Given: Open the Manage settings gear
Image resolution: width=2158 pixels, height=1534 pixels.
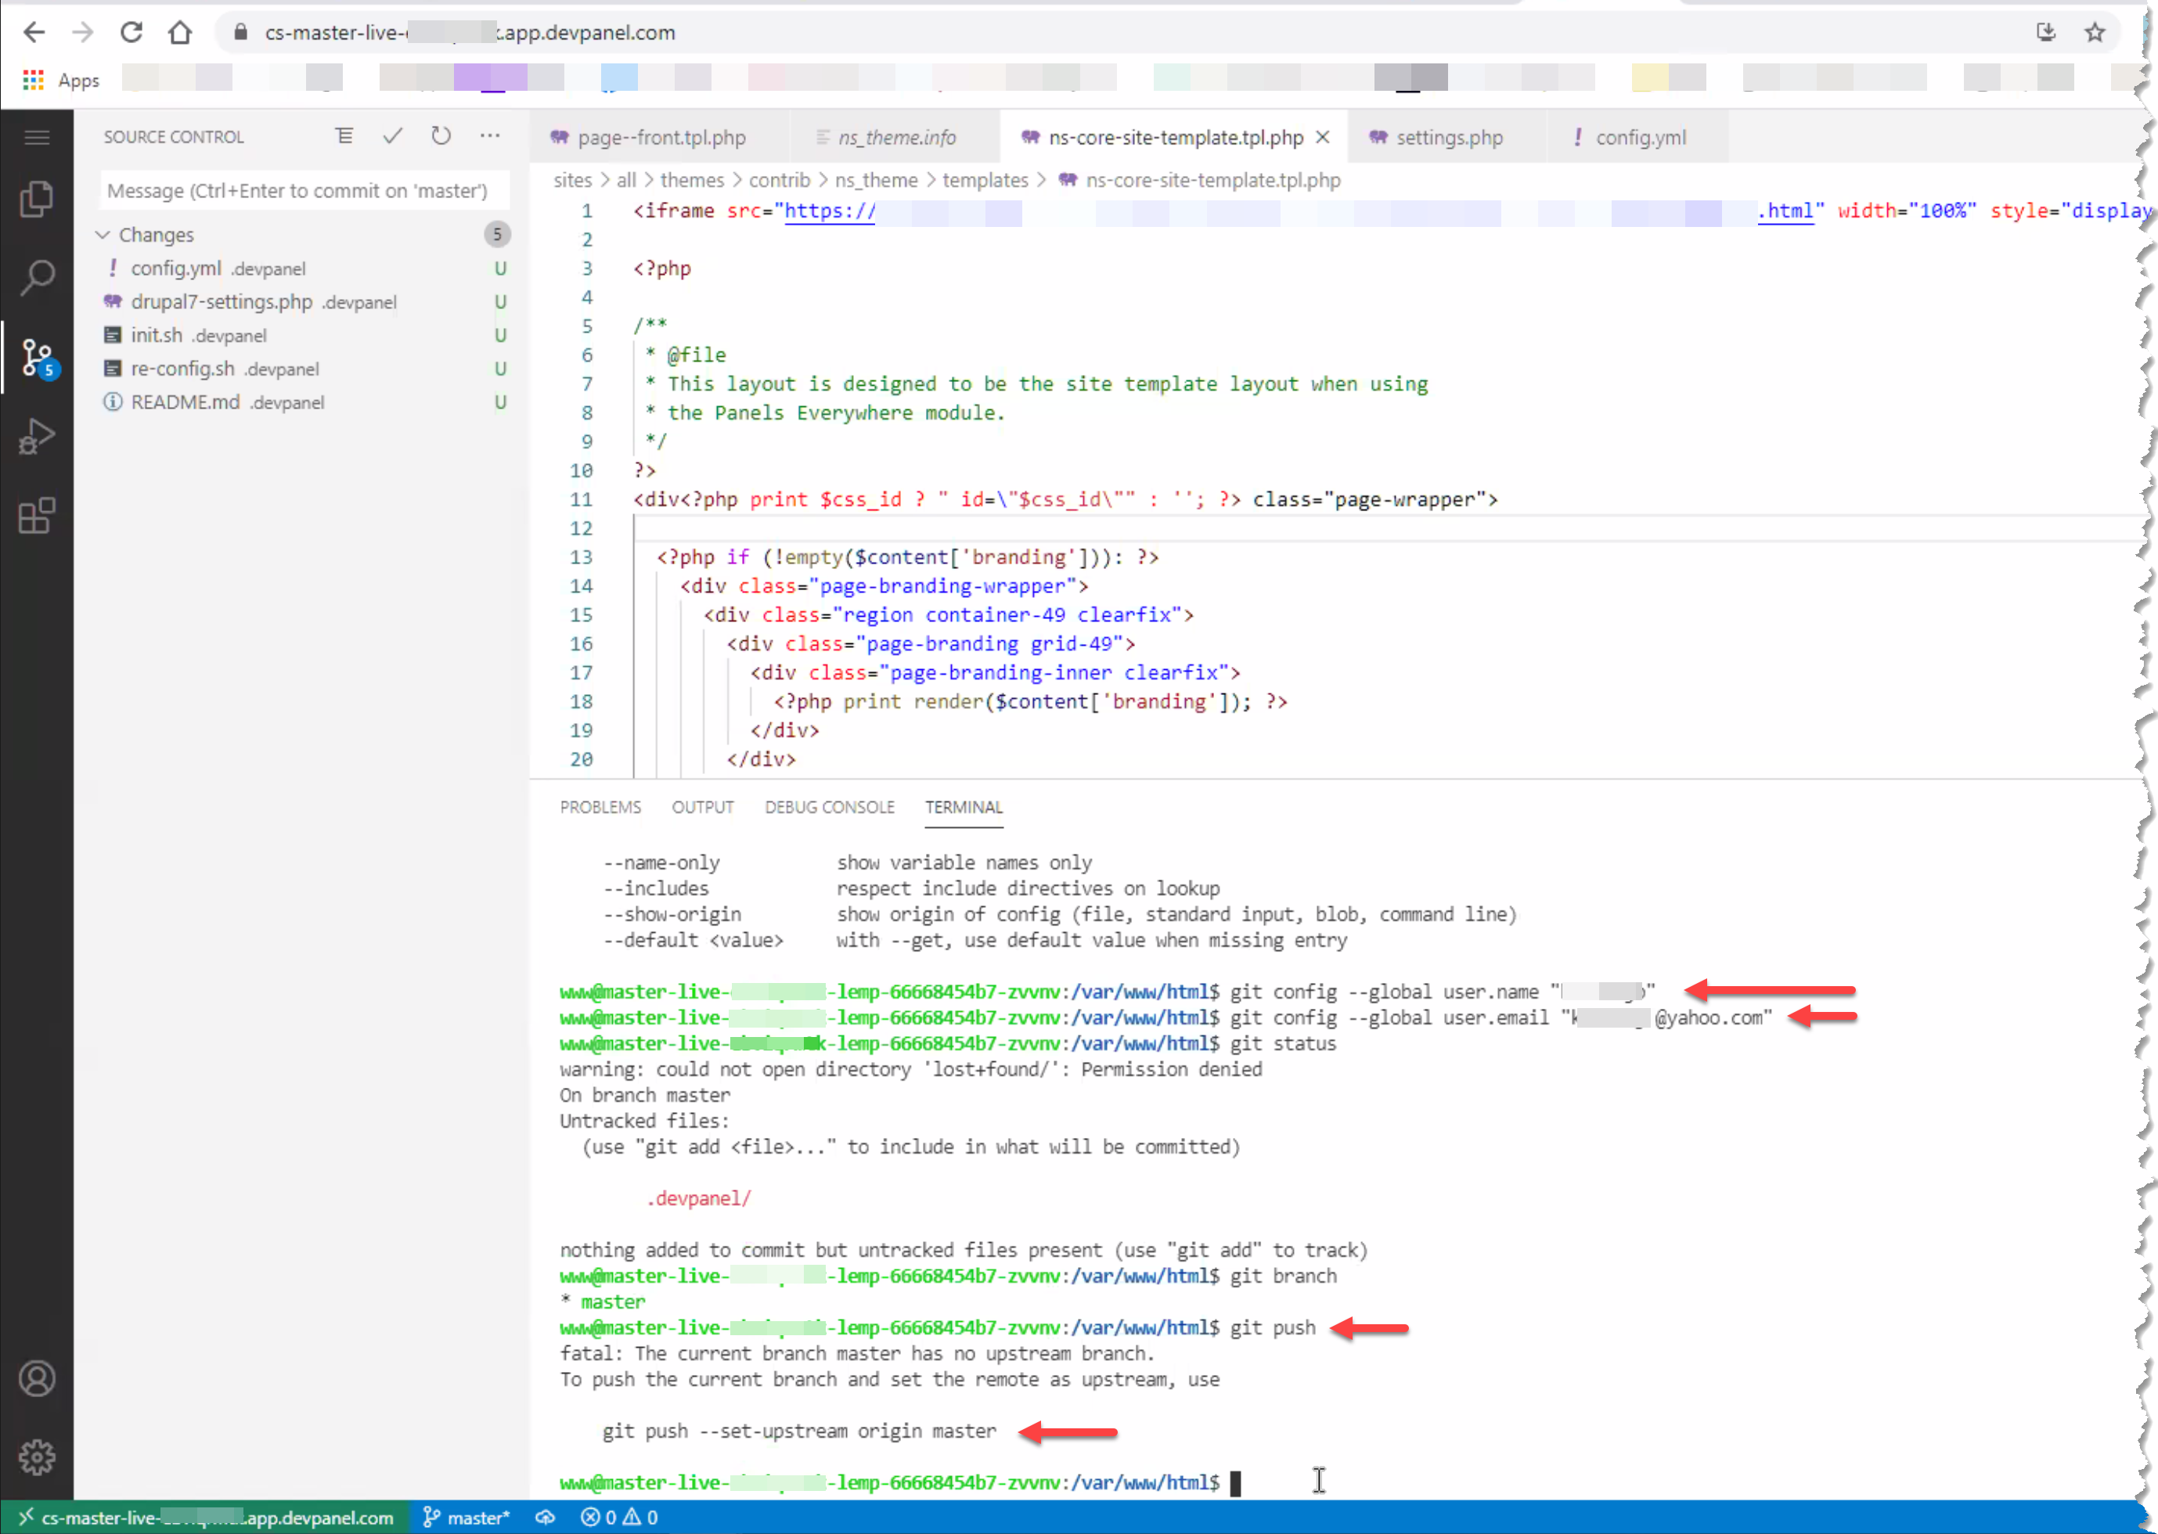Looking at the screenshot, I should tap(37, 1457).
